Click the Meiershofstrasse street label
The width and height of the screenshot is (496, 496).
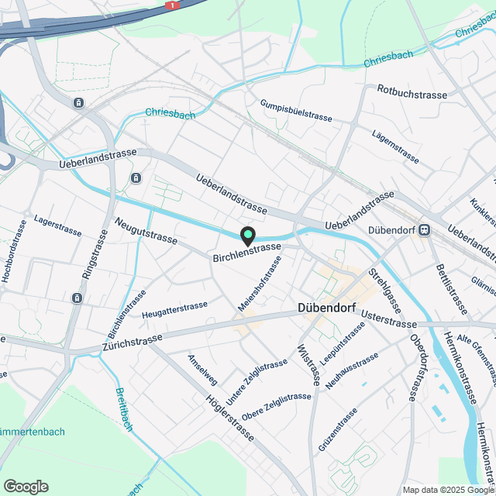(x=260, y=284)
